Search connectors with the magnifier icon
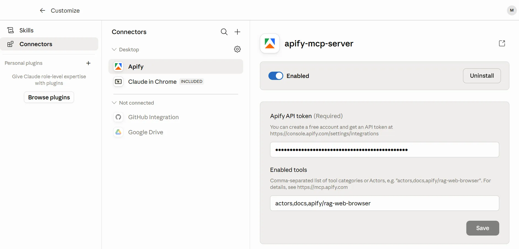519x249 pixels. 224,32
